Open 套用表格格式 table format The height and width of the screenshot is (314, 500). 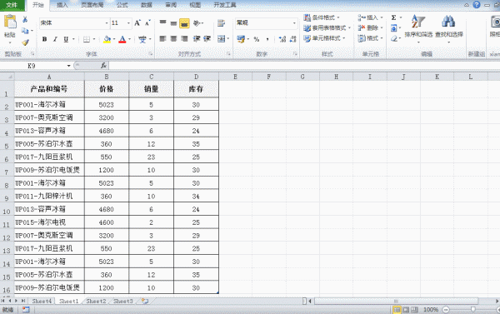327,28
